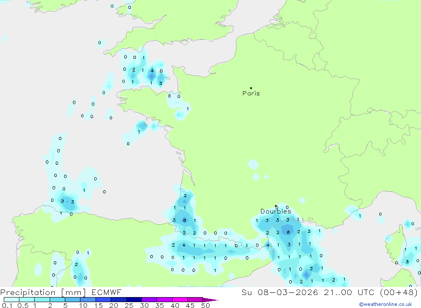Click the legend label '50'
The image size is (421, 308).
click(205, 305)
